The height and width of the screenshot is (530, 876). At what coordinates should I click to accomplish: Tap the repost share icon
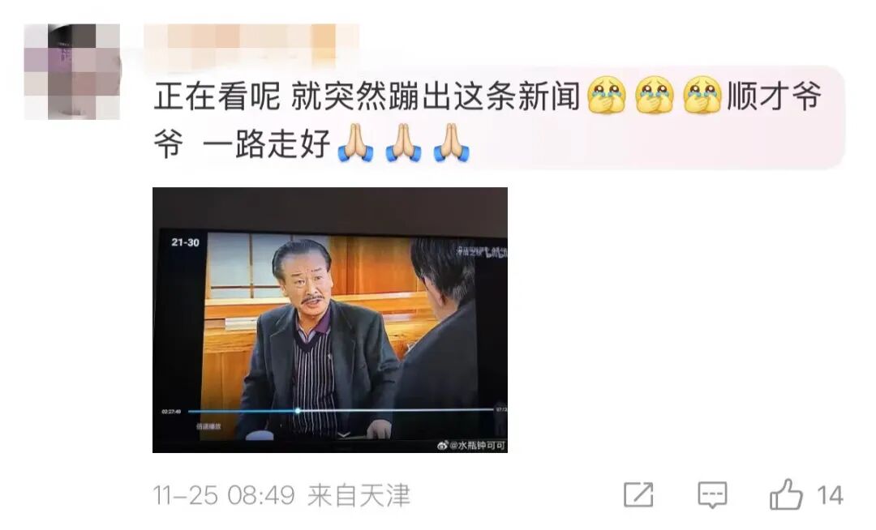coord(638,494)
